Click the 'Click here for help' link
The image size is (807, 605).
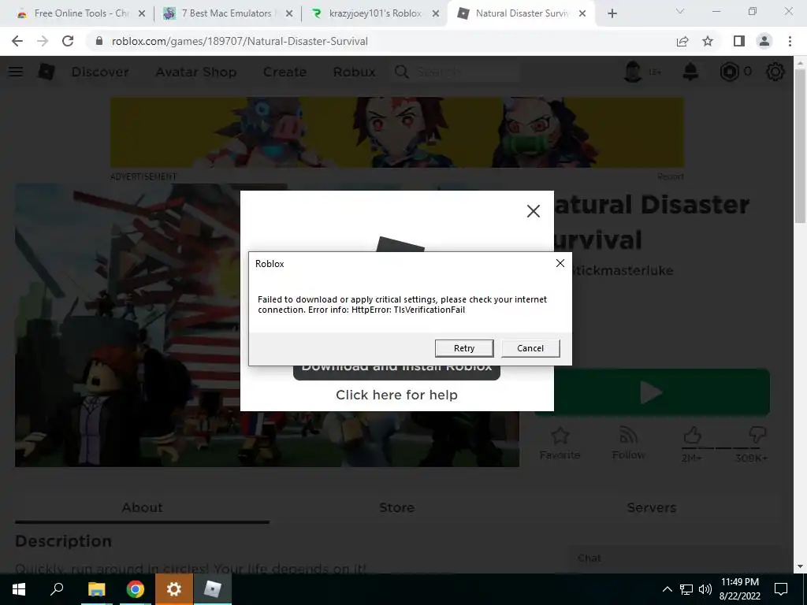[396, 395]
